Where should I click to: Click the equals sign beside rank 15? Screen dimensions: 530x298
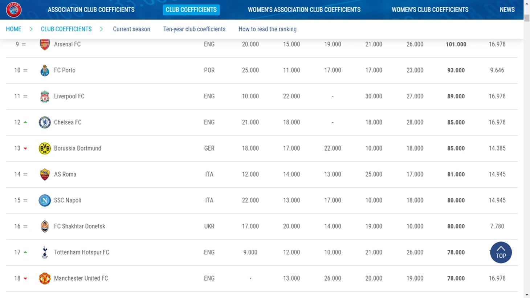[25, 200]
